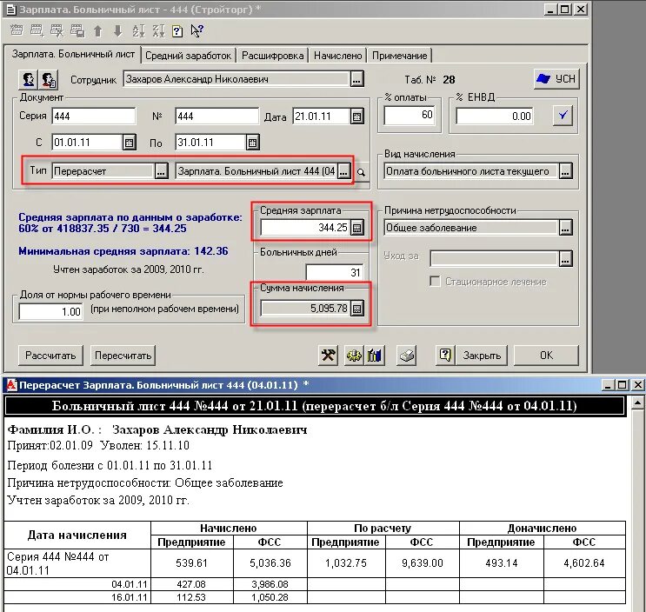The width and height of the screenshot is (646, 612).
Task: Sort descending Z to A
Action: point(158,31)
